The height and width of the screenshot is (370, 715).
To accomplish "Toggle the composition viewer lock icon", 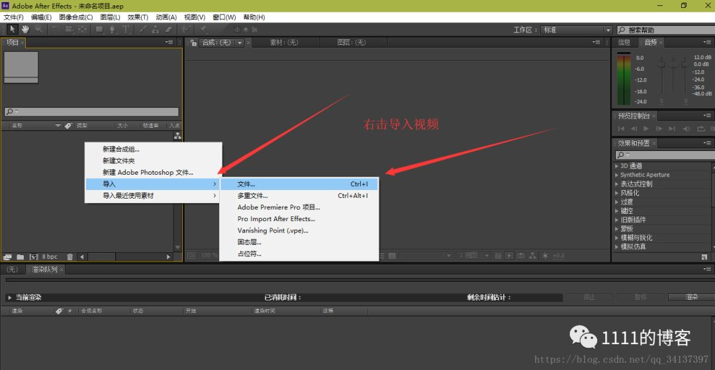I will click(193, 42).
